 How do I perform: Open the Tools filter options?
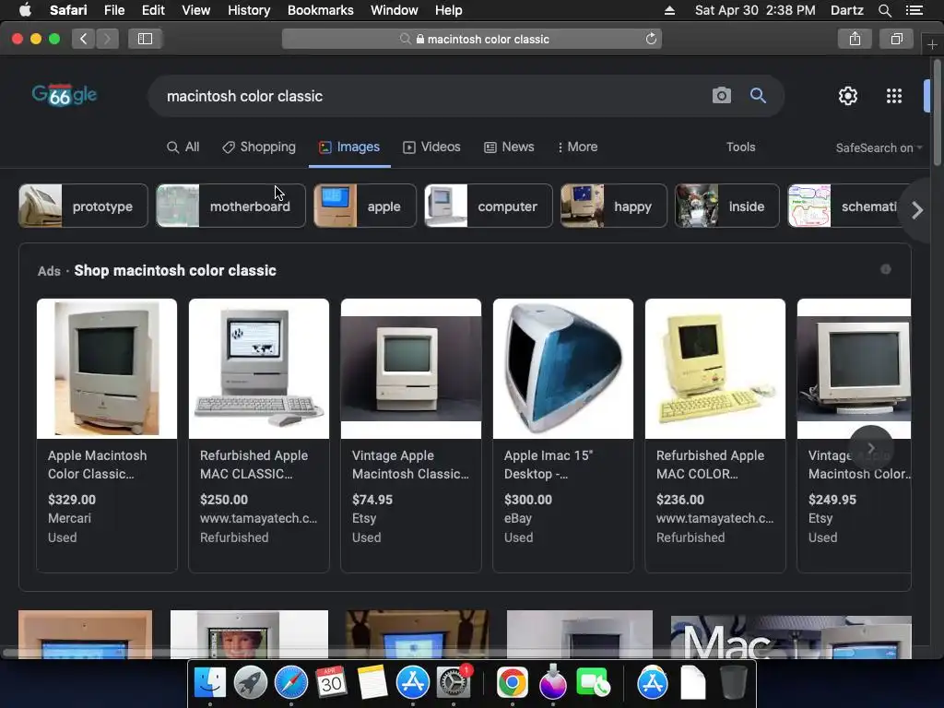(740, 147)
